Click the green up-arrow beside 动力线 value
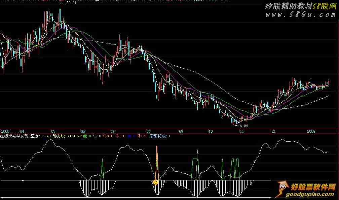 click(x=81, y=136)
